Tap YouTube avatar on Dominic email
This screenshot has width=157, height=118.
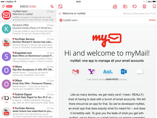[6, 43]
